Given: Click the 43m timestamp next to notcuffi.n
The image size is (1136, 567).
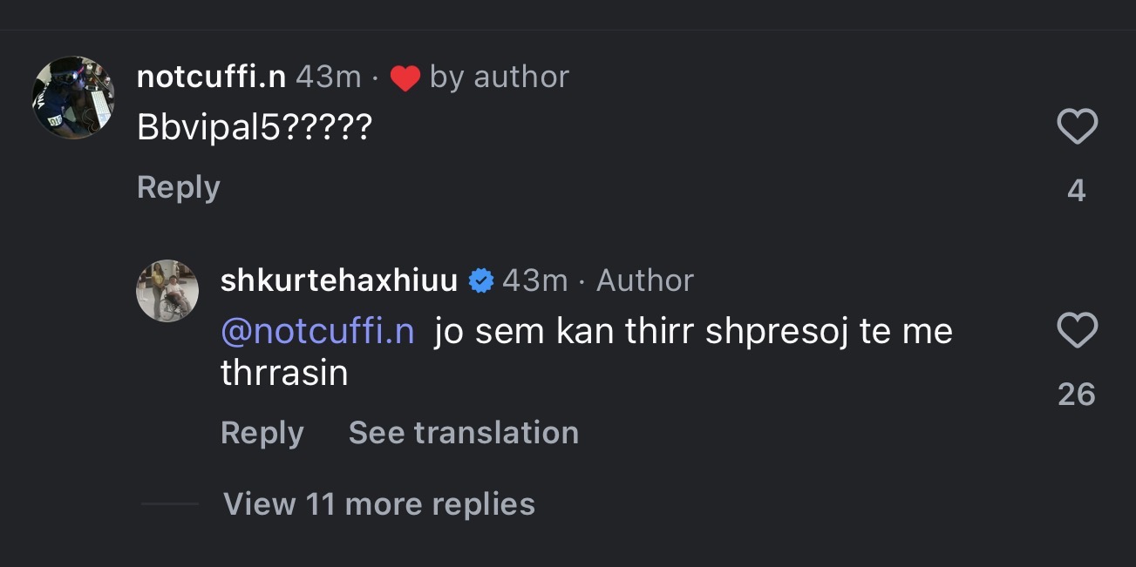Looking at the screenshot, I should click(x=328, y=78).
